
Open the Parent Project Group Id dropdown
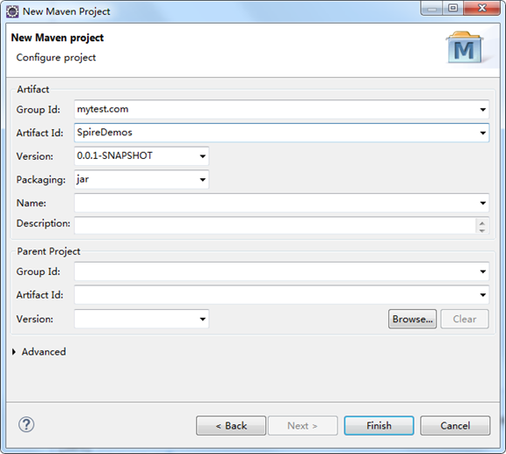tap(483, 271)
